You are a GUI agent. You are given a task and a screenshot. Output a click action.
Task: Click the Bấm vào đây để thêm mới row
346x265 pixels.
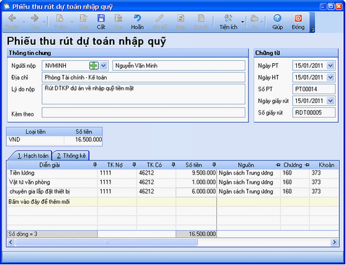(173, 201)
